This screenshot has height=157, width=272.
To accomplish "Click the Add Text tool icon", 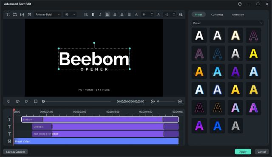I will (x=8, y=14).
